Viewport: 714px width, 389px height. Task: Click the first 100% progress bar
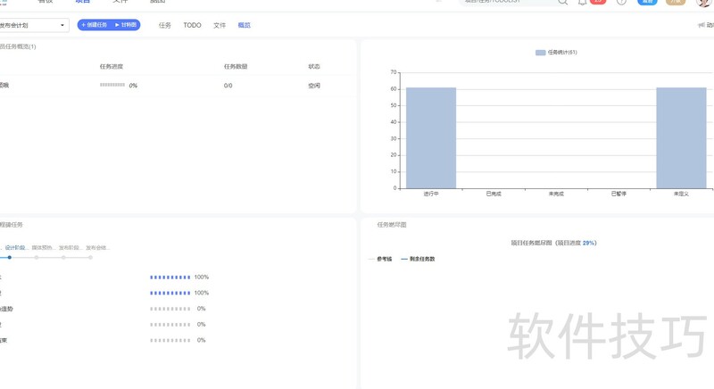coord(170,277)
